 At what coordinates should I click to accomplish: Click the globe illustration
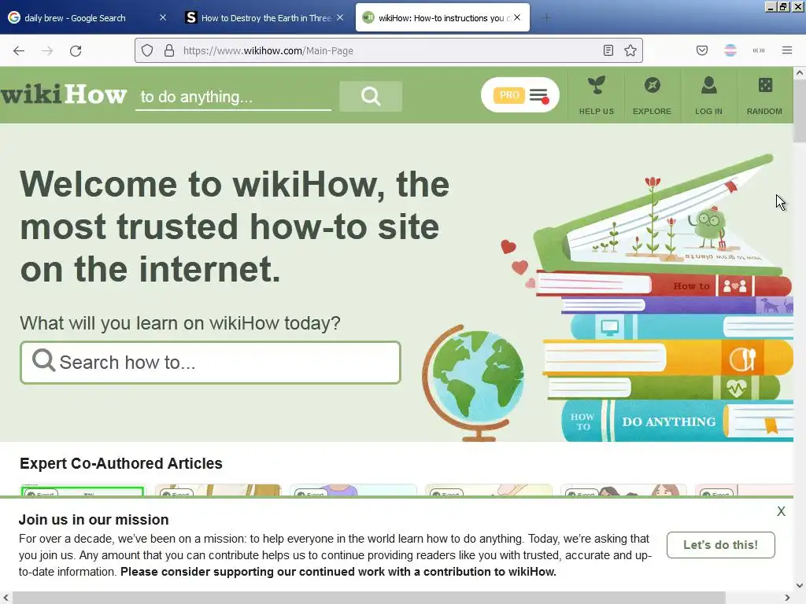click(473, 383)
